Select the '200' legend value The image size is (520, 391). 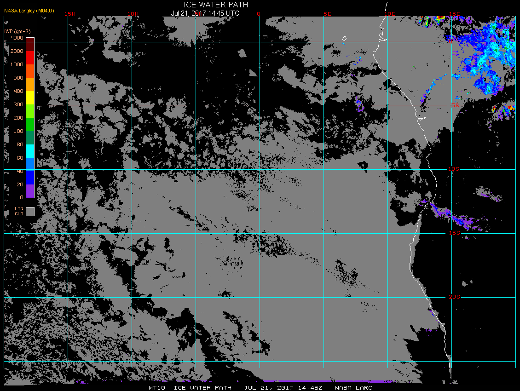point(18,118)
